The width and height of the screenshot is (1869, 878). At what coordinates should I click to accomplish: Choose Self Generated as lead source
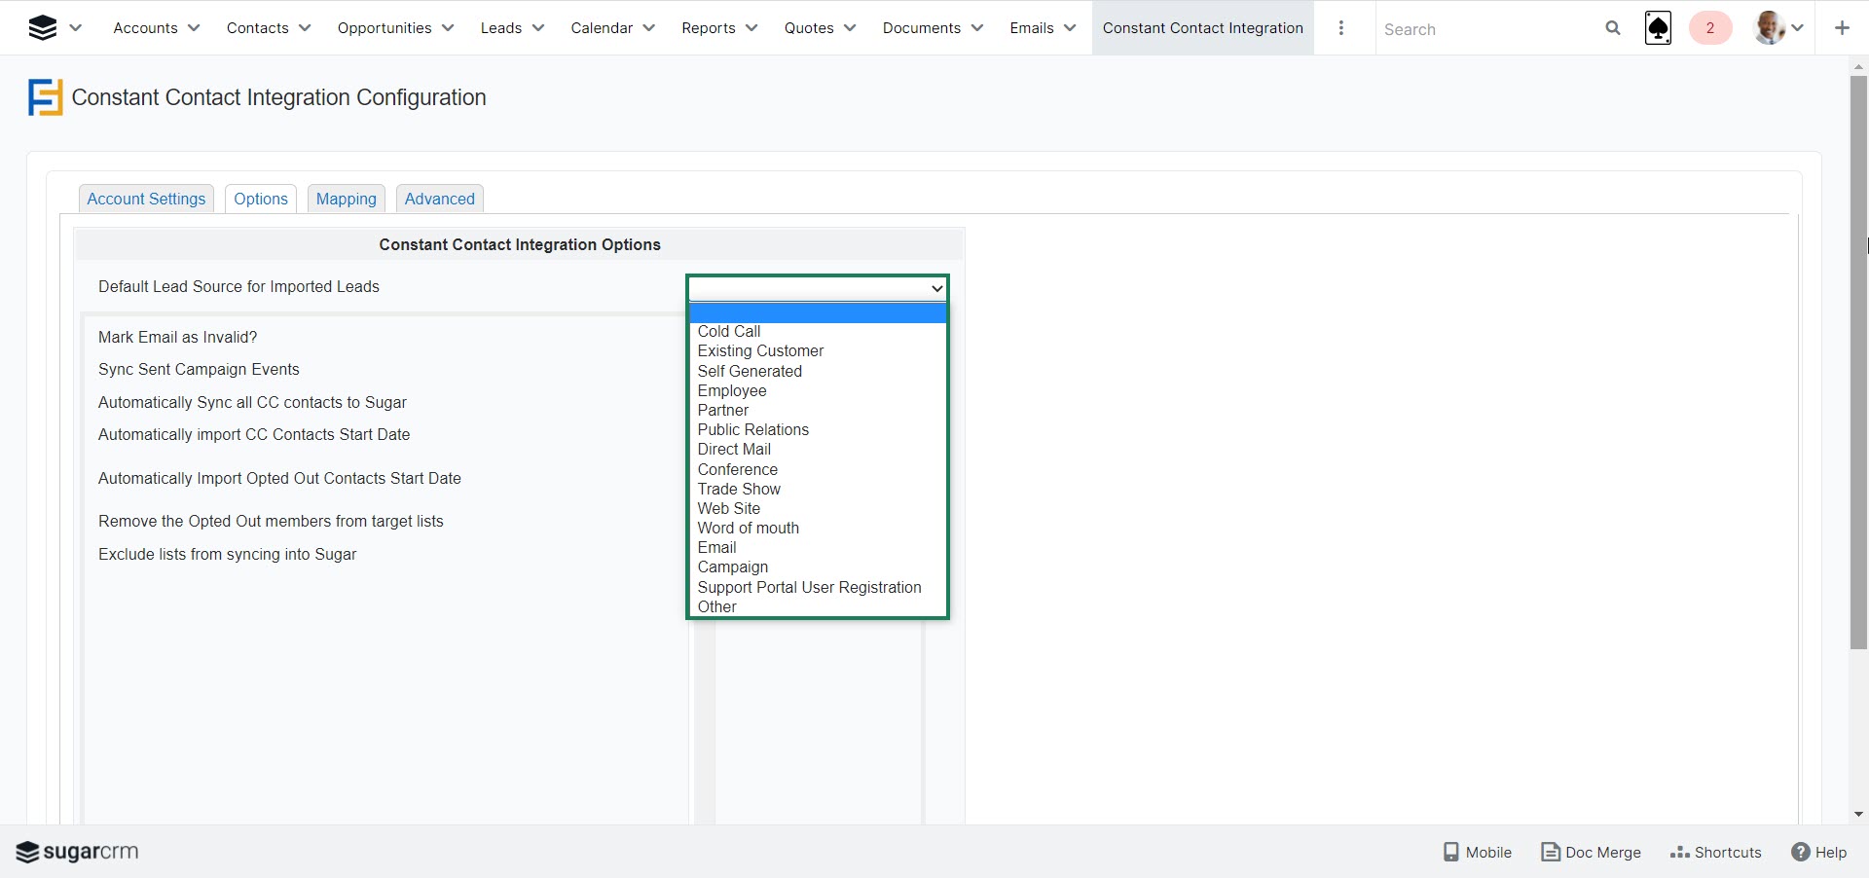(818, 371)
